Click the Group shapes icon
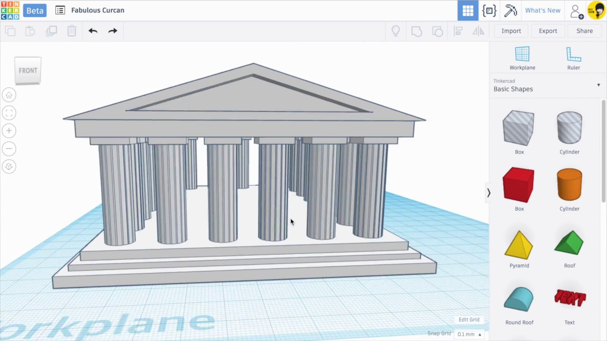 (x=416, y=31)
